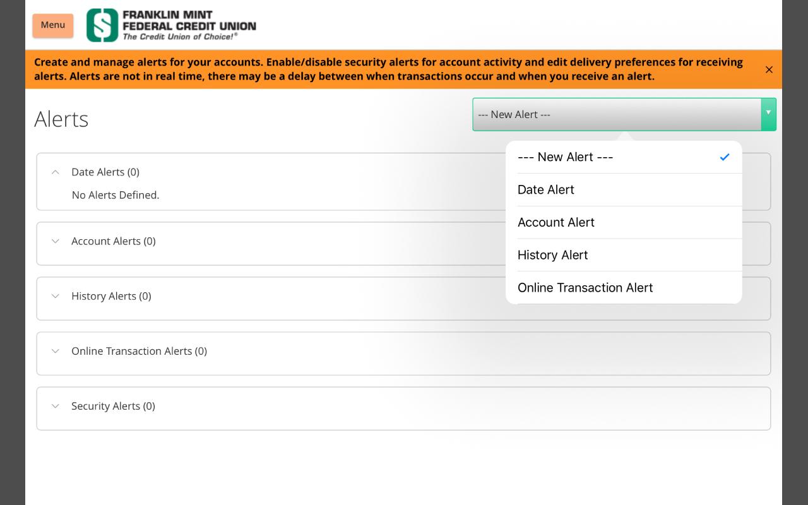Open the Menu button
This screenshot has height=505, width=808.
53,25
